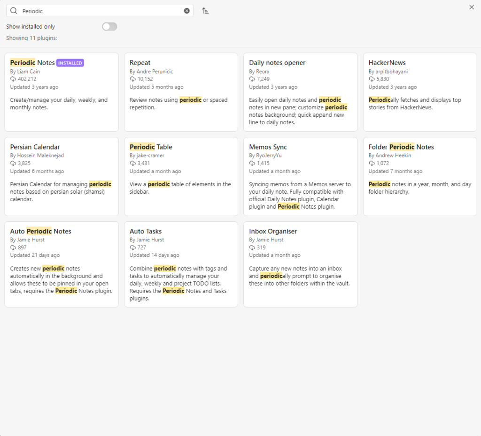Click the download icon on Folder Periodic Notes
The image size is (481, 436).
[x=372, y=163]
